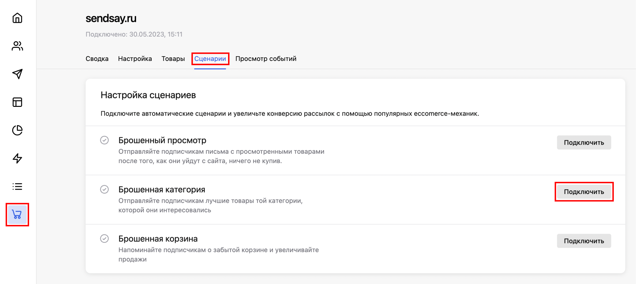This screenshot has width=636, height=284.
Task: Open Campaigns via the paper plane icon
Action: (17, 74)
